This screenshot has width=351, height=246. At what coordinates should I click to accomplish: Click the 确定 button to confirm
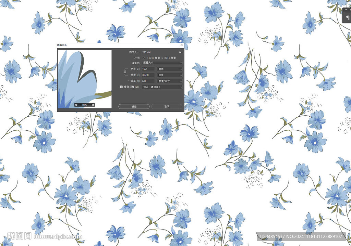[x=134, y=107]
